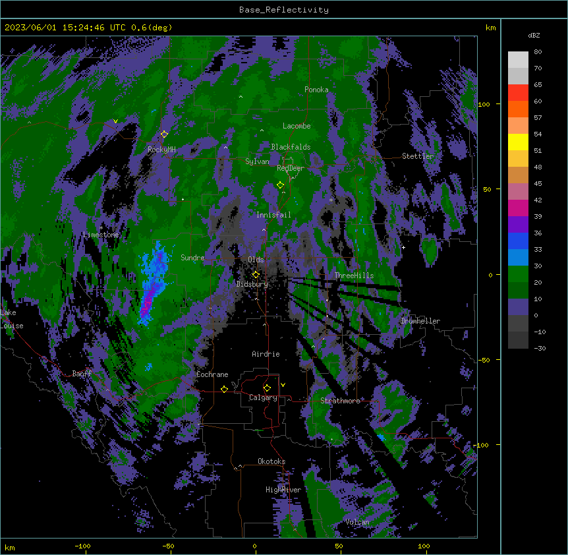Select the dark blue legend swatch below 36
The height and width of the screenshot is (555, 568).
[518, 241]
